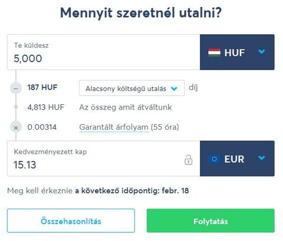This screenshot has width=283, height=241.
Task: Click the febr. 18 arrival date text
Action: 175,190
